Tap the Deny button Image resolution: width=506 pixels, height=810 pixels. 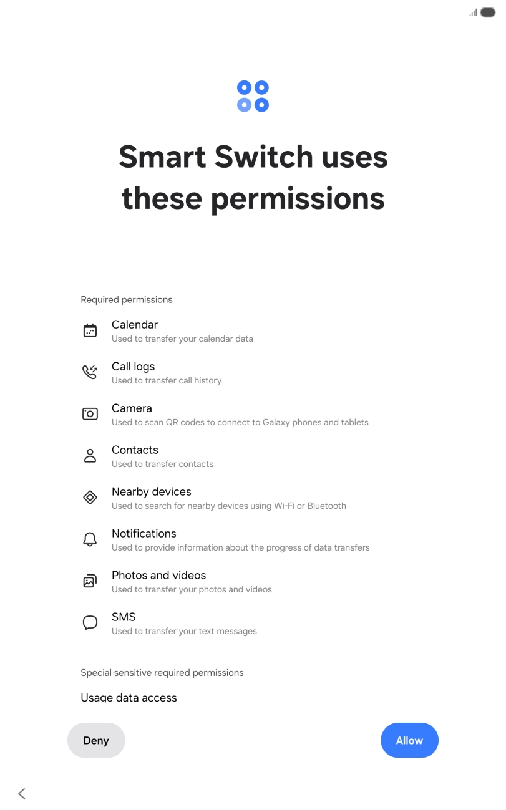click(96, 740)
